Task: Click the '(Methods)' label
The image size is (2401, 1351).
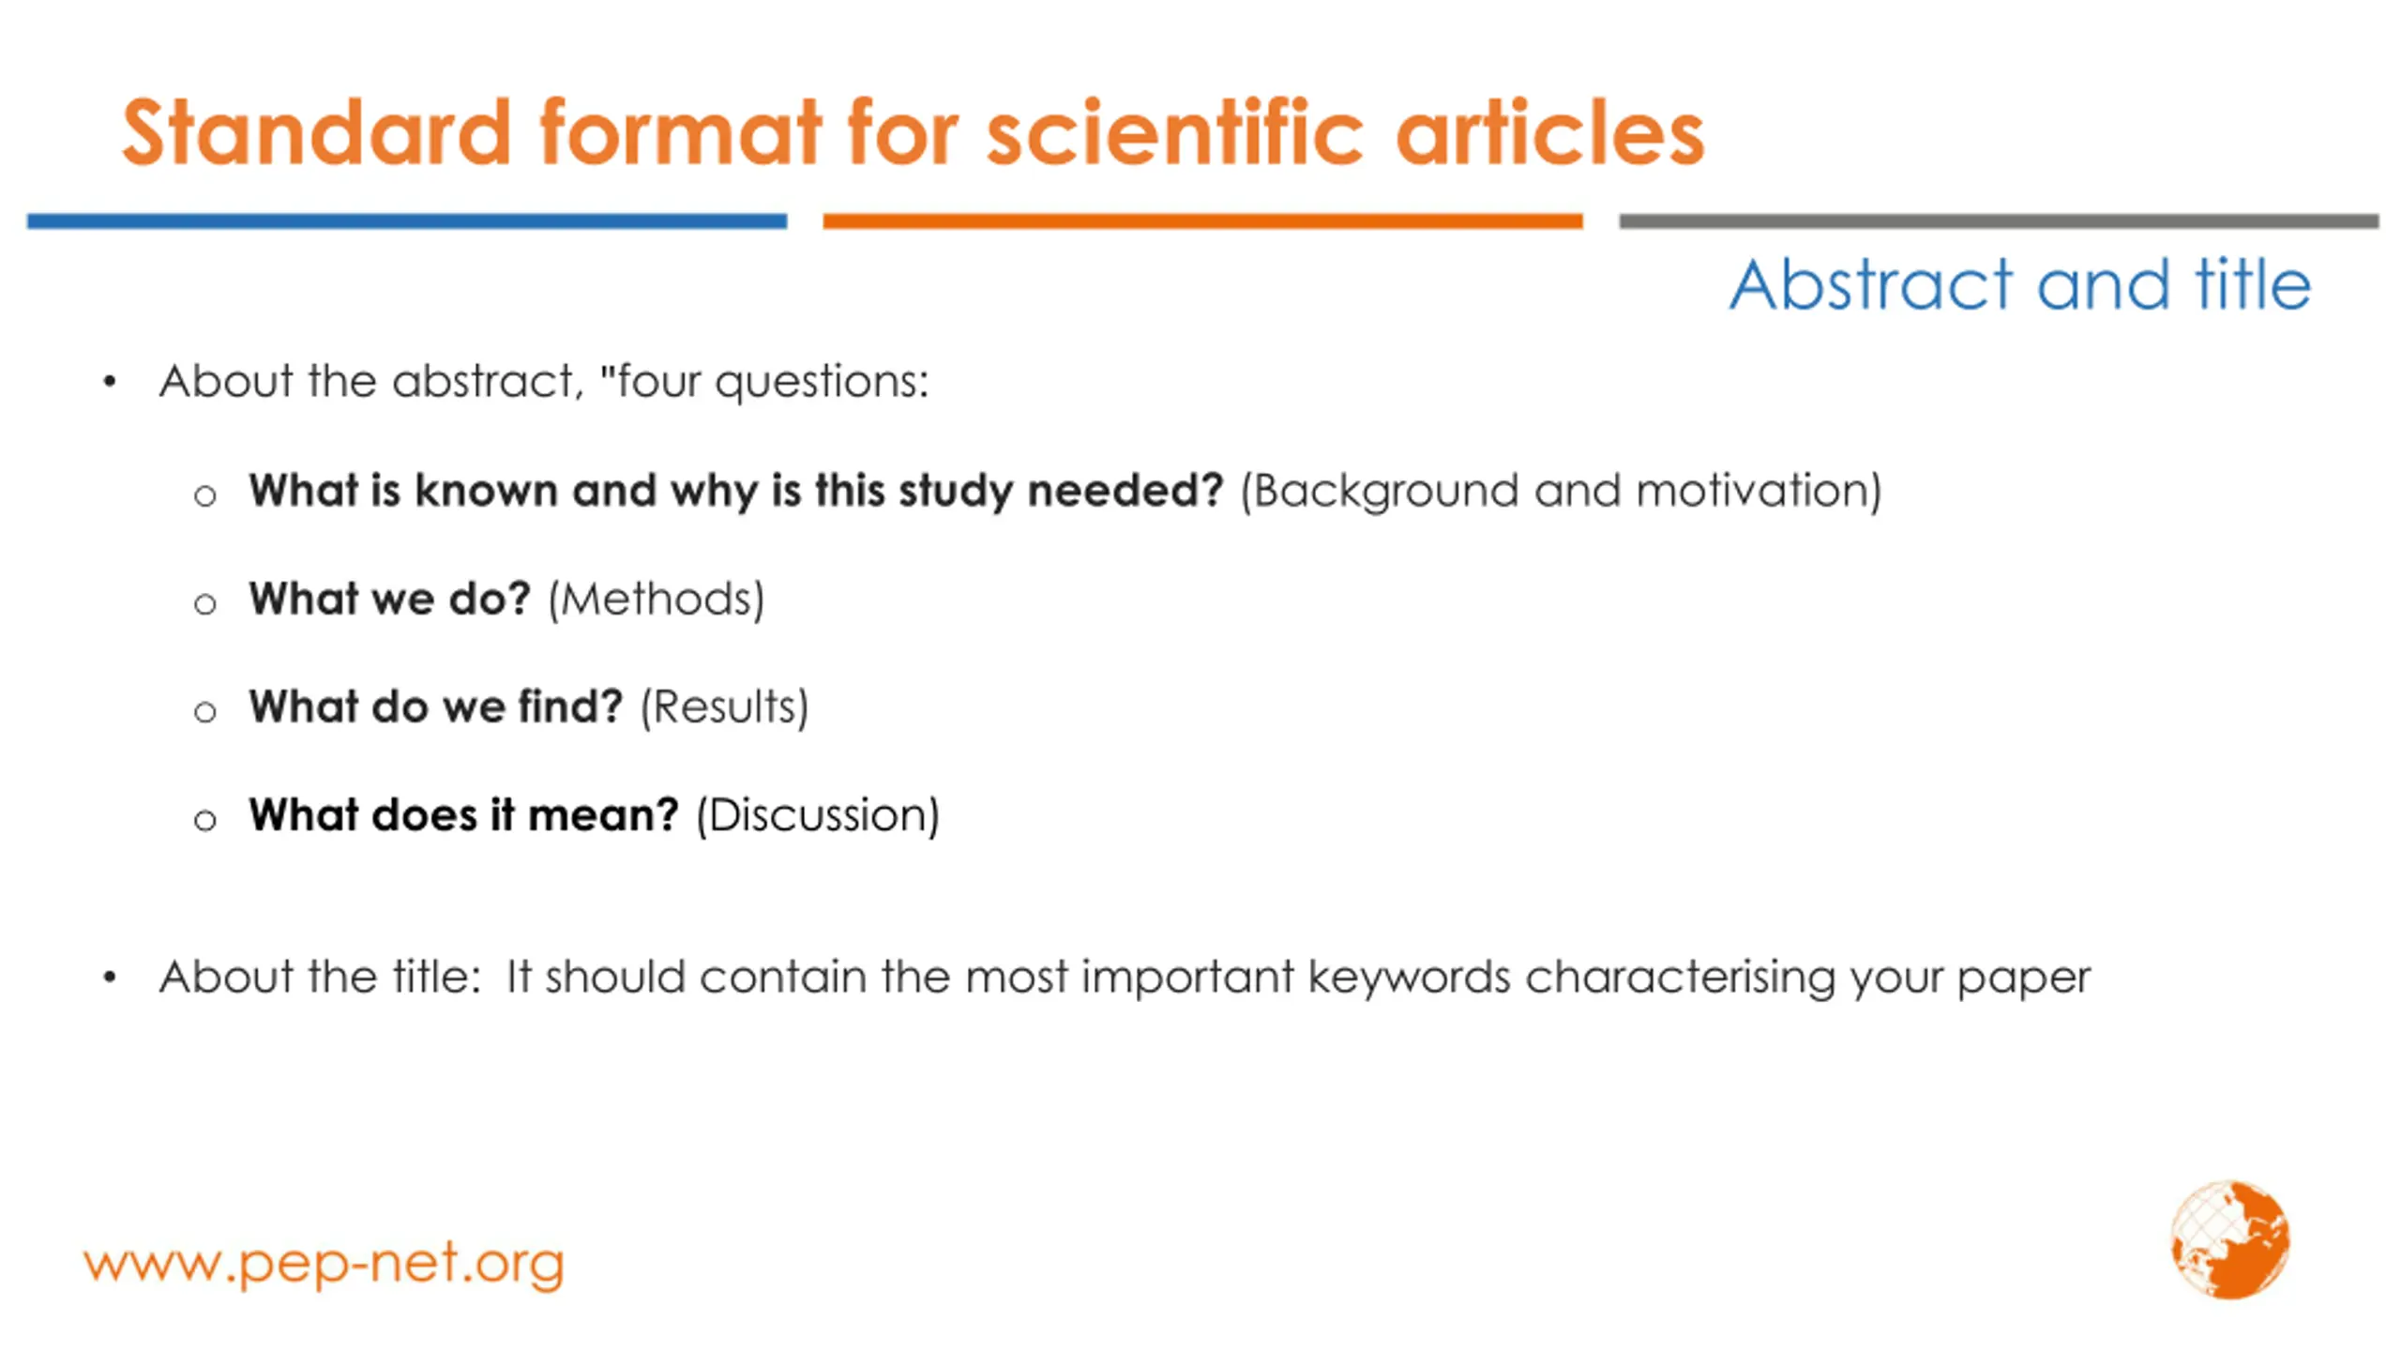Action: [x=657, y=600]
